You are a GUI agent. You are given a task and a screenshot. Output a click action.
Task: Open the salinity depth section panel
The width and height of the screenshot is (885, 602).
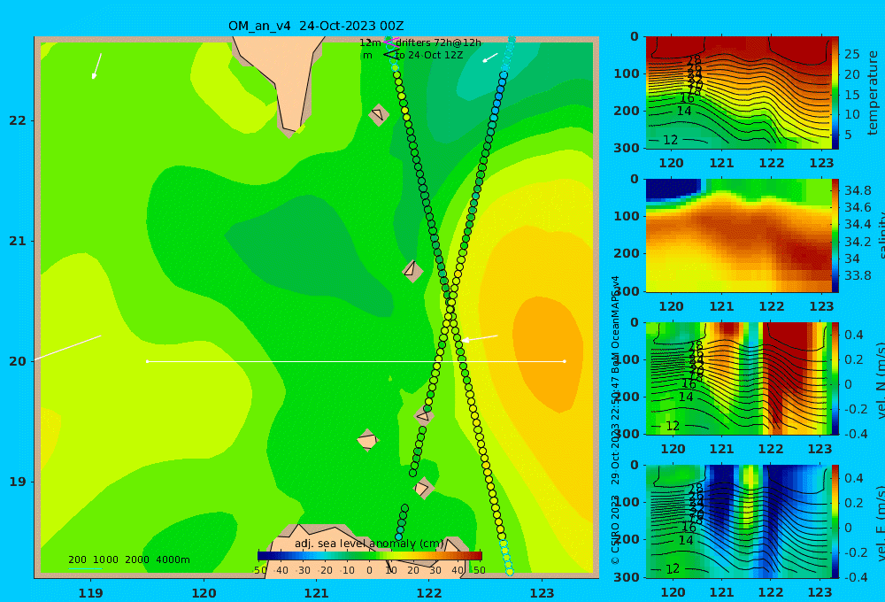coord(737,235)
